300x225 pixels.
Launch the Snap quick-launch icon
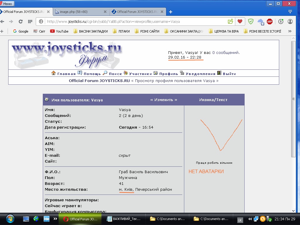(47, 219)
